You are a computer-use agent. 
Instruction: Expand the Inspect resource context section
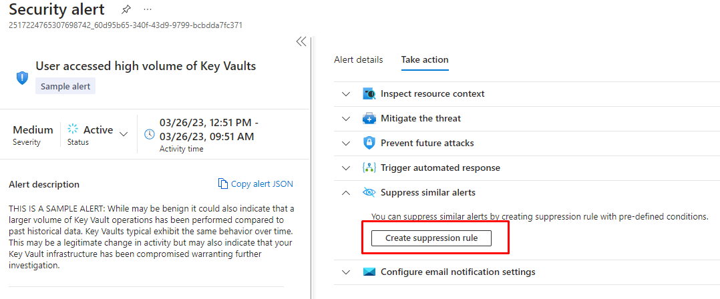(345, 94)
